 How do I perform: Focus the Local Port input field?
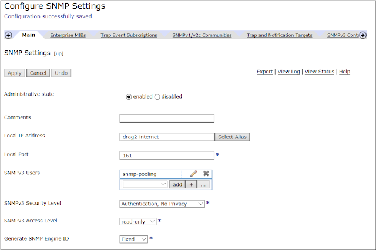[167, 156]
